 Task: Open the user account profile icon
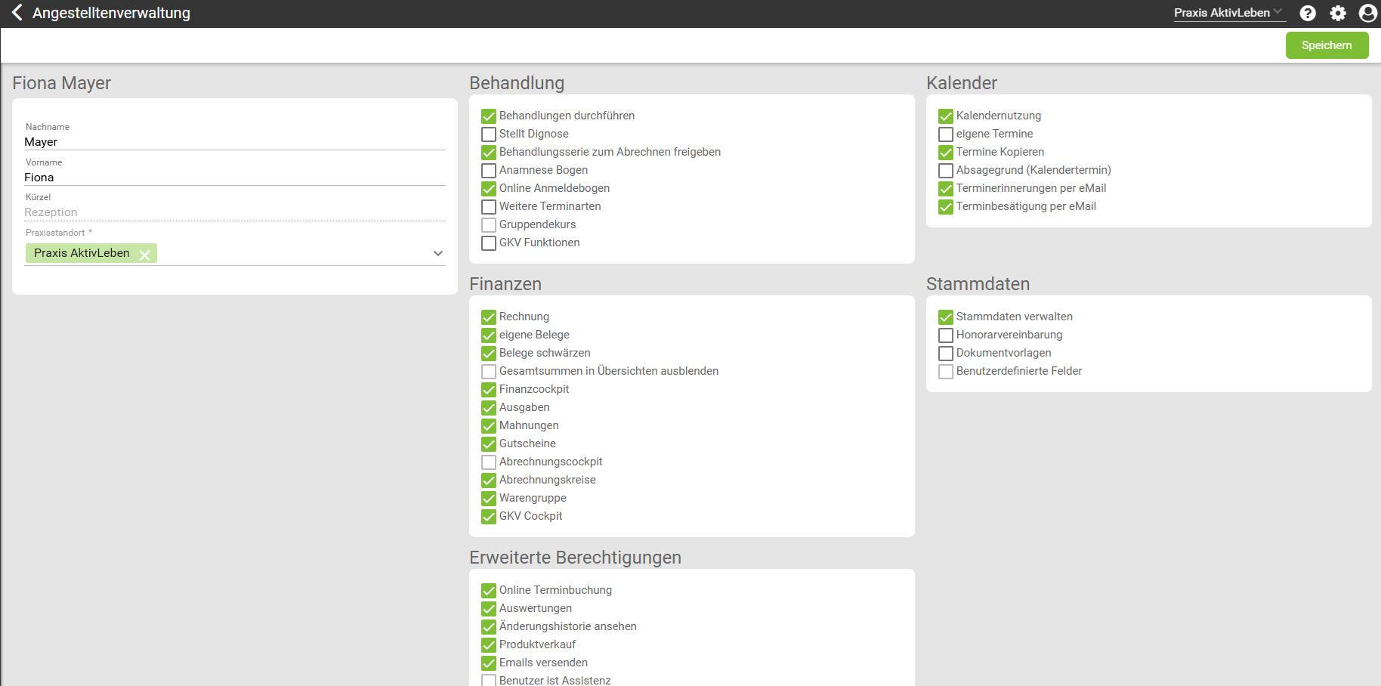click(x=1367, y=13)
